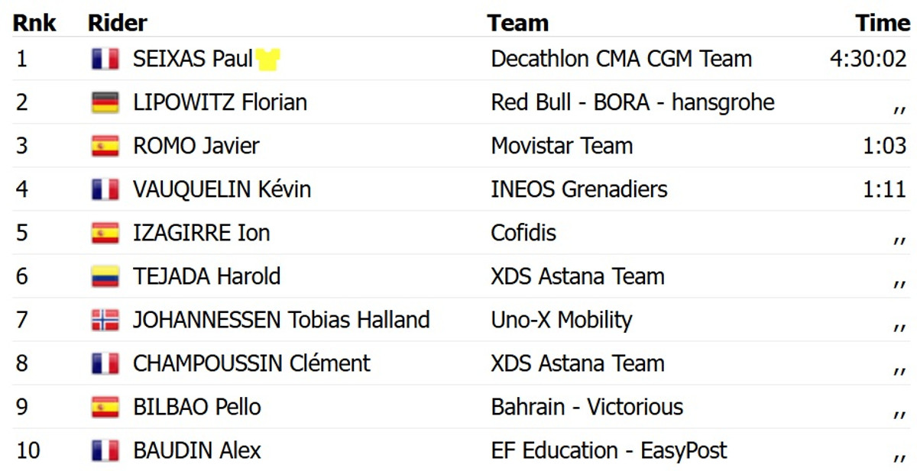Viewport: 917px width, 471px height.
Task: Click the Spanish flag beside BILBAO Pello
Action: (105, 407)
